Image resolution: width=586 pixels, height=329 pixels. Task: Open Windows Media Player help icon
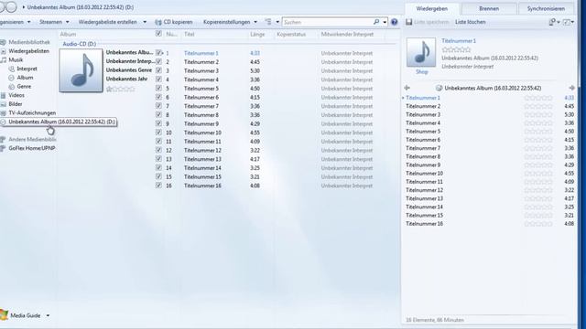tap(394, 22)
